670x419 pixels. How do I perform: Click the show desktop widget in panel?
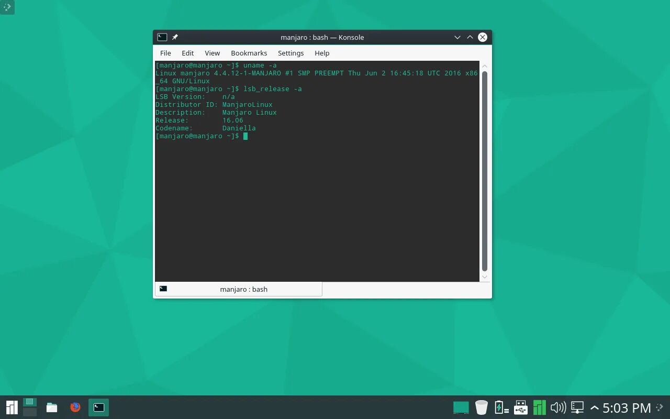click(461, 407)
